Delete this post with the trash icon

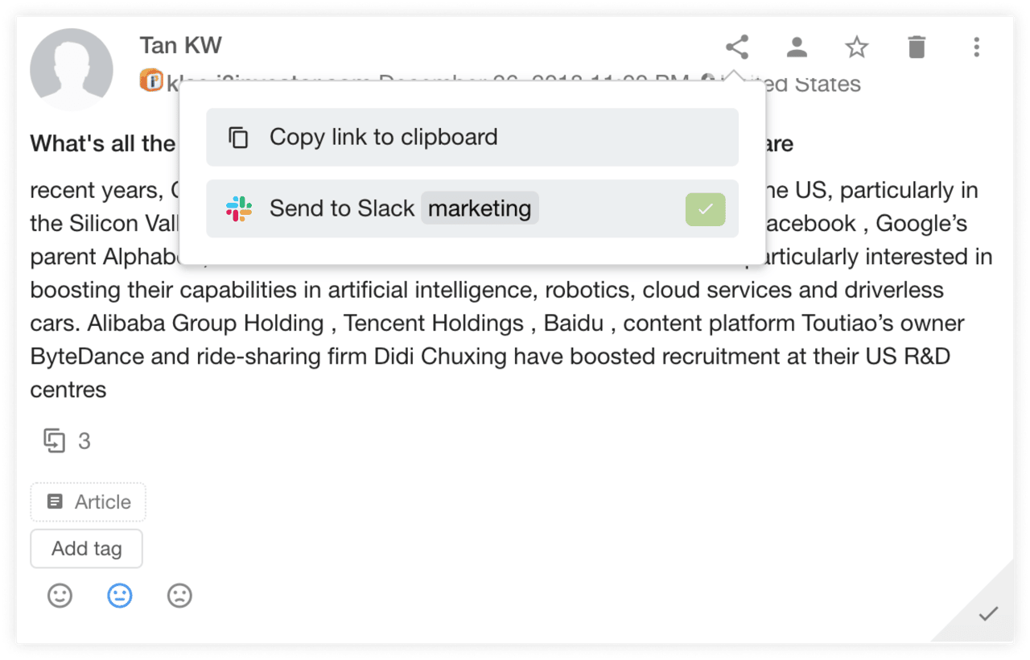917,47
